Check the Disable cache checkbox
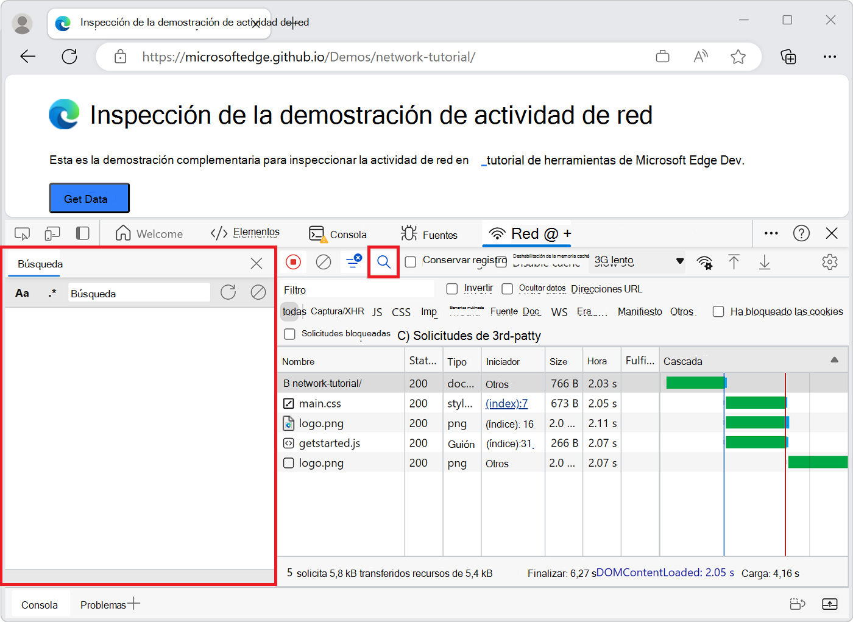 coord(501,262)
